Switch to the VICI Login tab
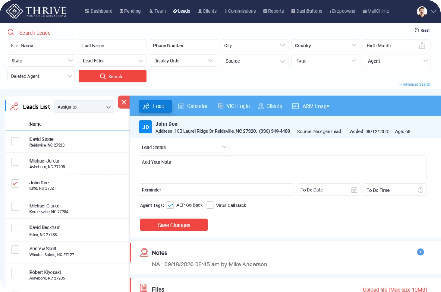The width and height of the screenshot is (441, 292). [x=234, y=106]
